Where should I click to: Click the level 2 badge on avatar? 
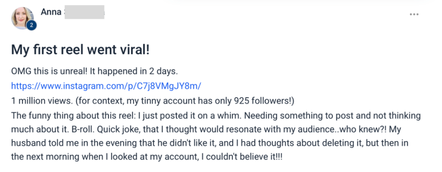click(x=31, y=25)
